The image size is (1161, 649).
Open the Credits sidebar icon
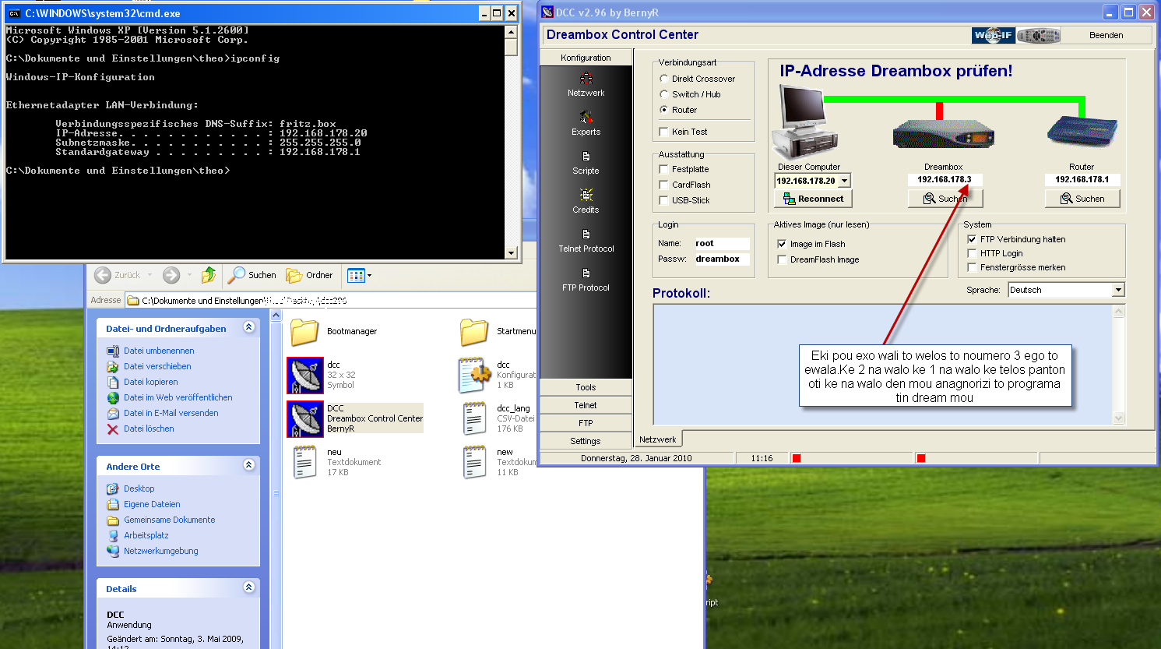pos(586,196)
